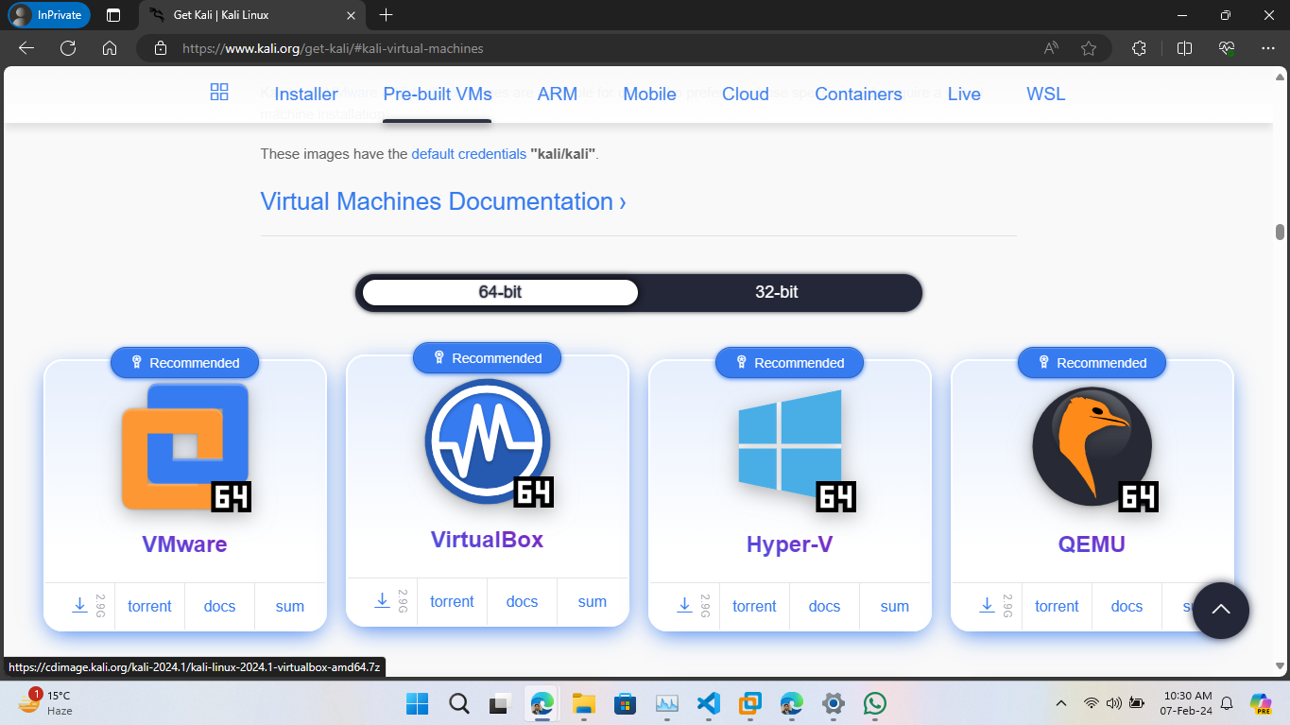Open the default credentials link

click(x=469, y=153)
